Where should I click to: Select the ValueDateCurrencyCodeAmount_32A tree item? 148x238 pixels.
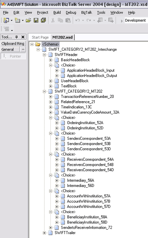click(90, 112)
